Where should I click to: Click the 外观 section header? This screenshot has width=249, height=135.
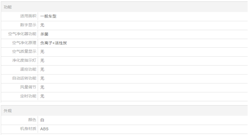(x=8, y=111)
